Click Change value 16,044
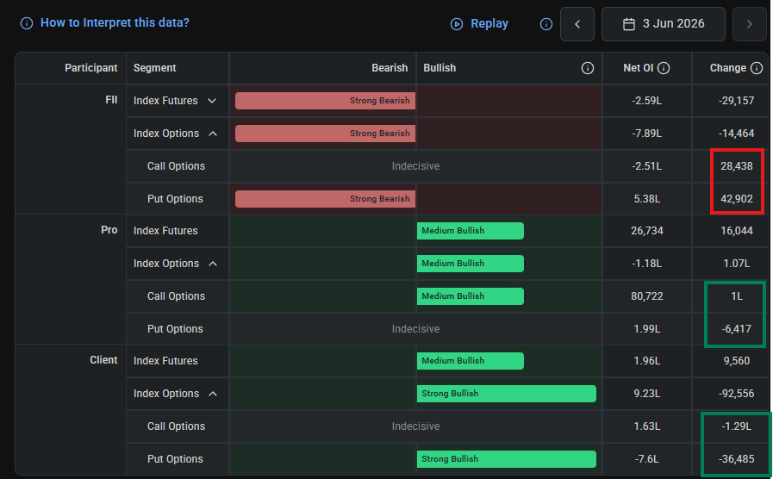The image size is (773, 479). [737, 231]
